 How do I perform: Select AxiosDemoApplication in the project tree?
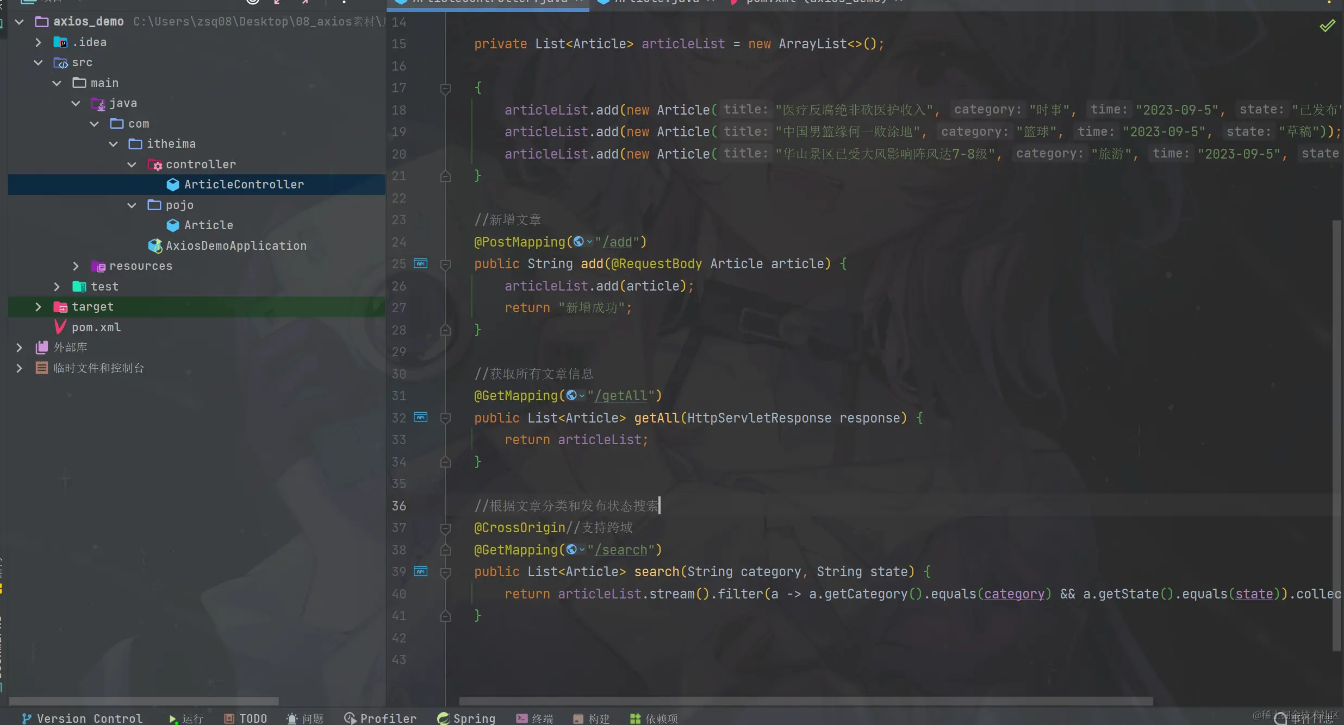click(x=235, y=246)
